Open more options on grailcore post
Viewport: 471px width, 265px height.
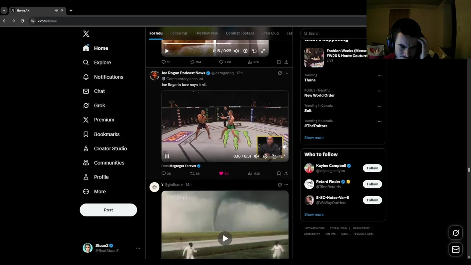[286, 185]
